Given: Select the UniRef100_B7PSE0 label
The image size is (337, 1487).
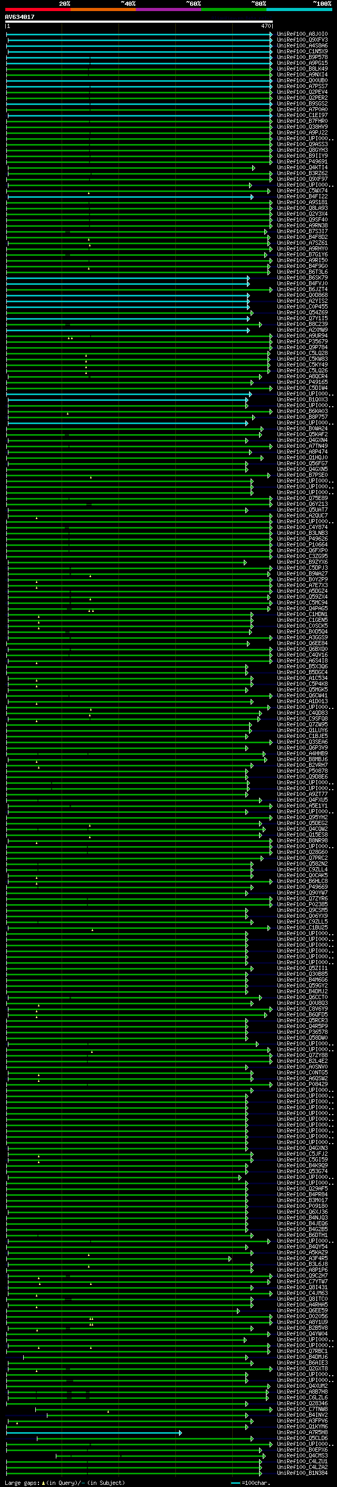Looking at the screenshot, I should tap(302, 475).
